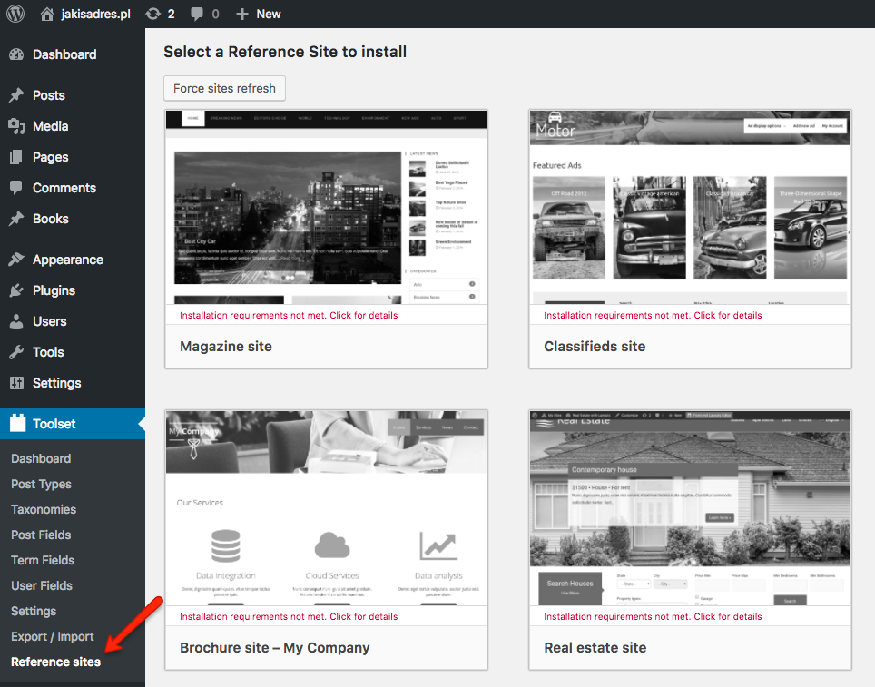Go to Pages menu

point(50,157)
